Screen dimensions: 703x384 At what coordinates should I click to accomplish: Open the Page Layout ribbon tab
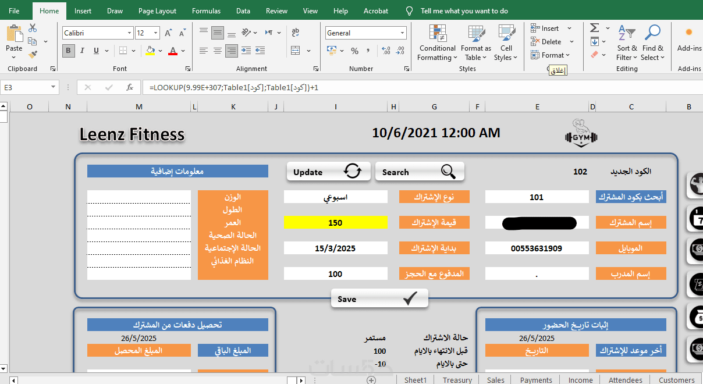[157, 11]
